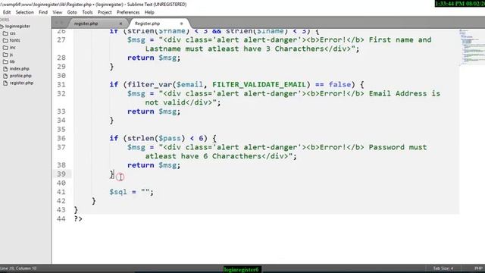
Task: Open the Edit menu
Action: coord(7,12)
